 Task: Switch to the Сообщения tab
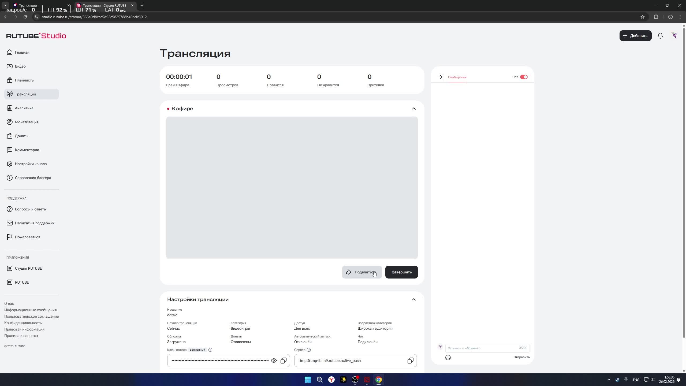(457, 77)
